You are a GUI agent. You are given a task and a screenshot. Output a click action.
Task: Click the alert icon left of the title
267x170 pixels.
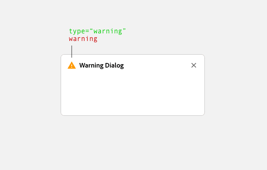point(72,65)
